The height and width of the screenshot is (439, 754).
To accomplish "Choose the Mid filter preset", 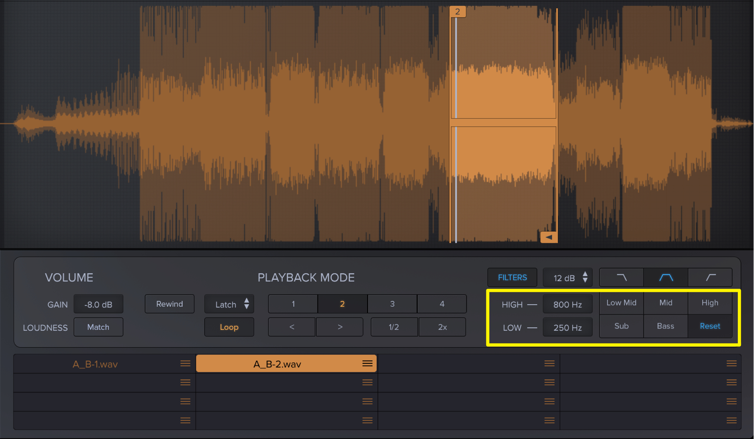I will 666,303.
